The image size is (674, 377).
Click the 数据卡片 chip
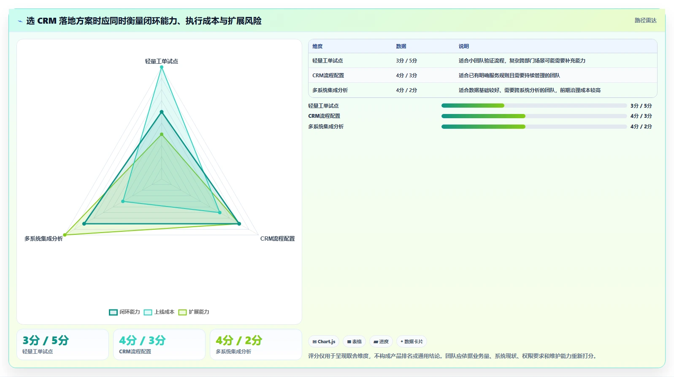pos(411,342)
